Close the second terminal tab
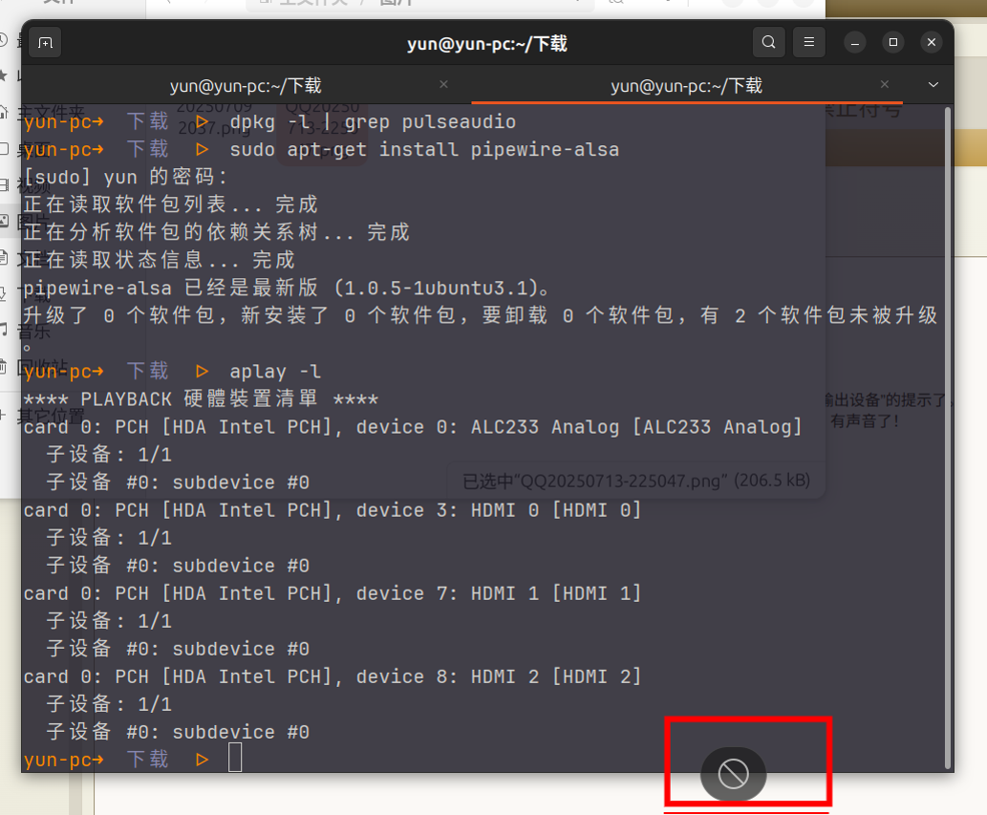The width and height of the screenshot is (987, 815). [x=885, y=84]
